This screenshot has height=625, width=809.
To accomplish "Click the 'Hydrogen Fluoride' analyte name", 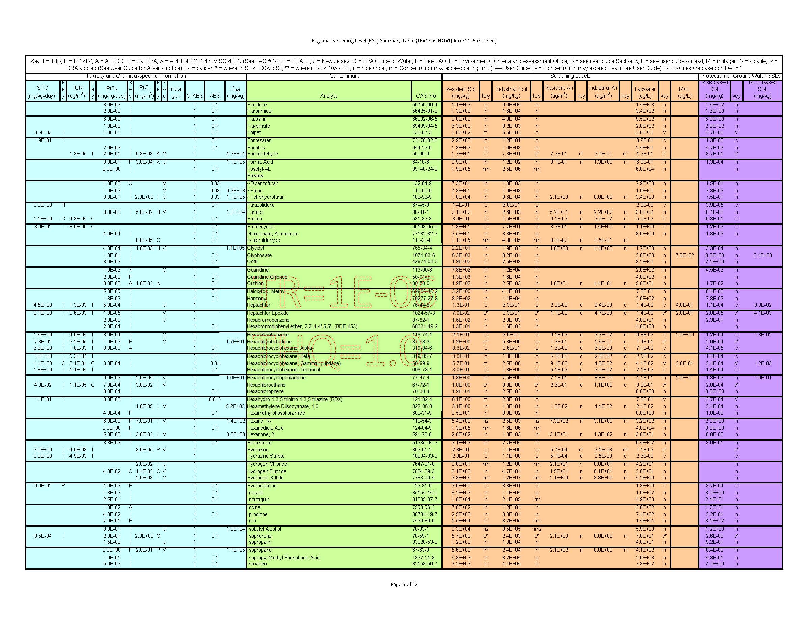I will coord(267,471).
